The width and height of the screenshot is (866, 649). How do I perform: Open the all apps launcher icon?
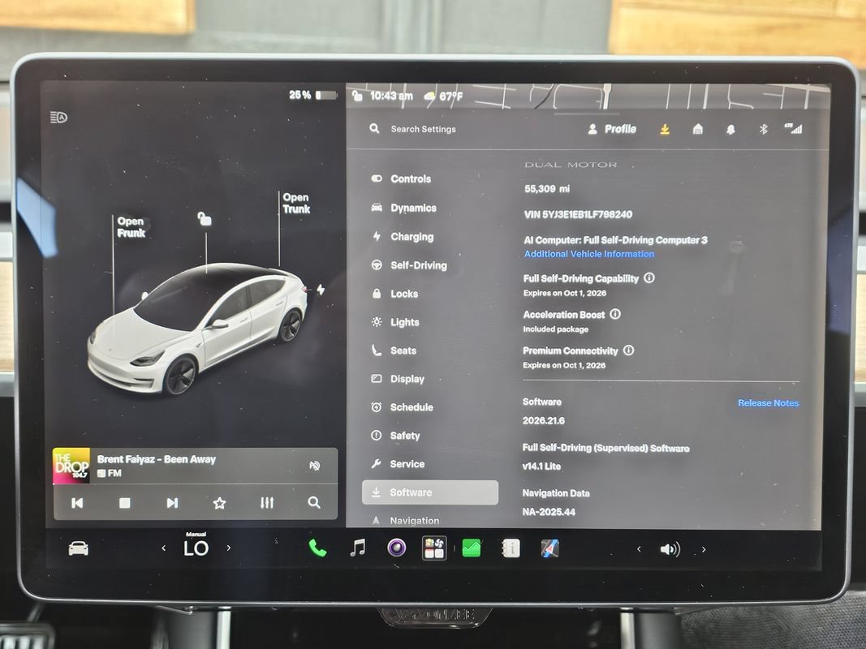tap(434, 548)
